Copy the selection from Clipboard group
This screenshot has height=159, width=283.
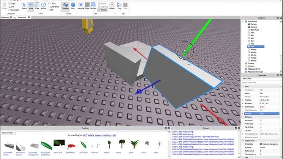tap(12, 4)
